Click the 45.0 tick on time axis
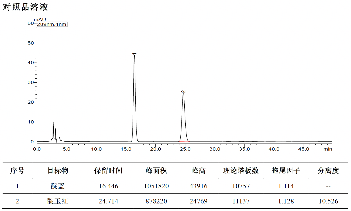Viewport: 351px width, 211px height. pos(304,149)
